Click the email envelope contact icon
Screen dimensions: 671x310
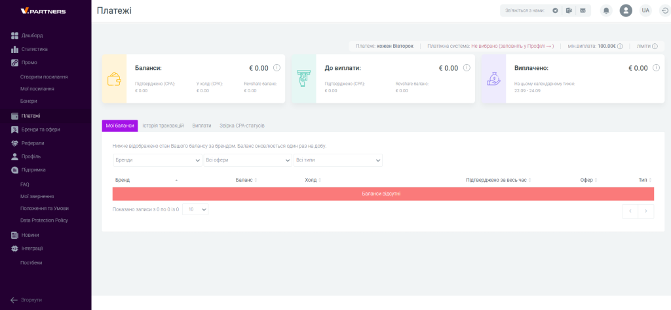pyautogui.click(x=583, y=10)
